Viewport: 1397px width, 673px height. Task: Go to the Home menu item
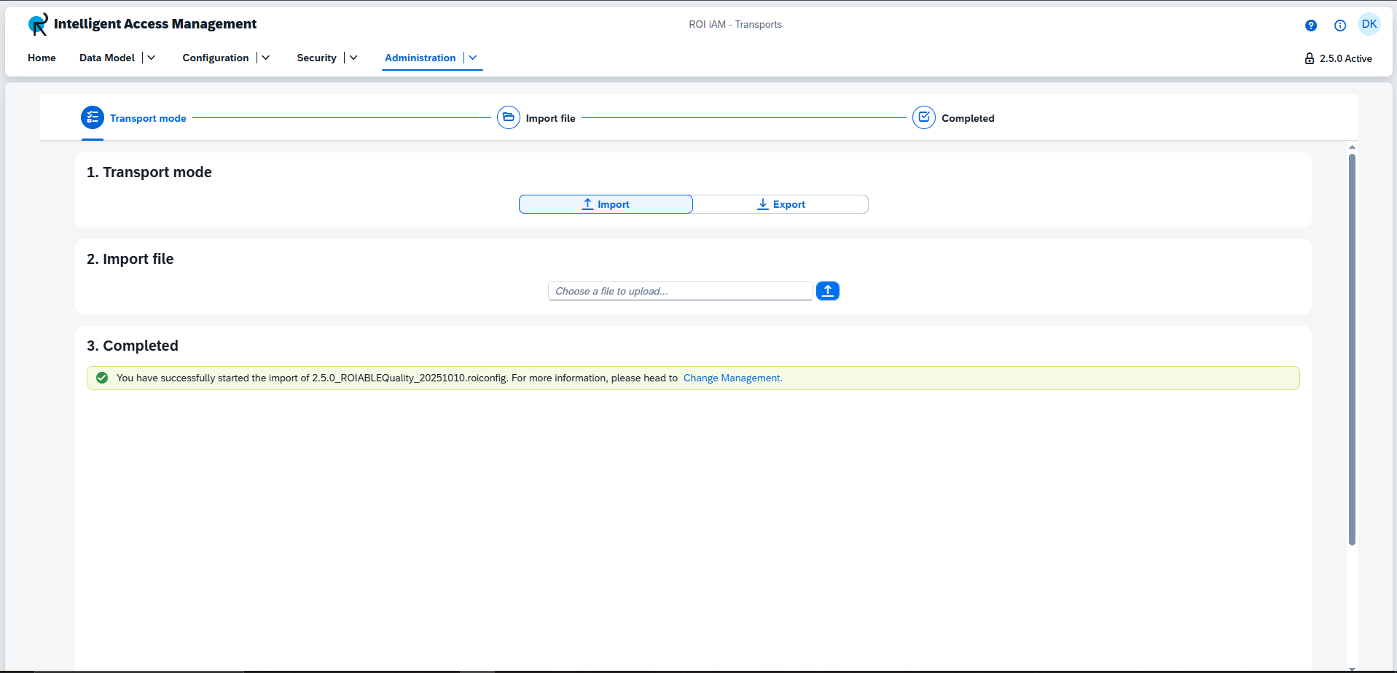[x=42, y=58]
